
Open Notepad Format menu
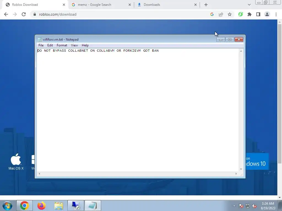[x=62, y=45]
